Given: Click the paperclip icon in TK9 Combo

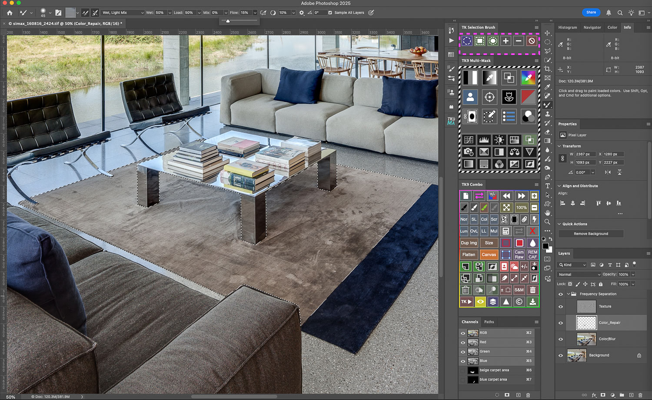Looking at the screenshot, I should click(x=524, y=219).
